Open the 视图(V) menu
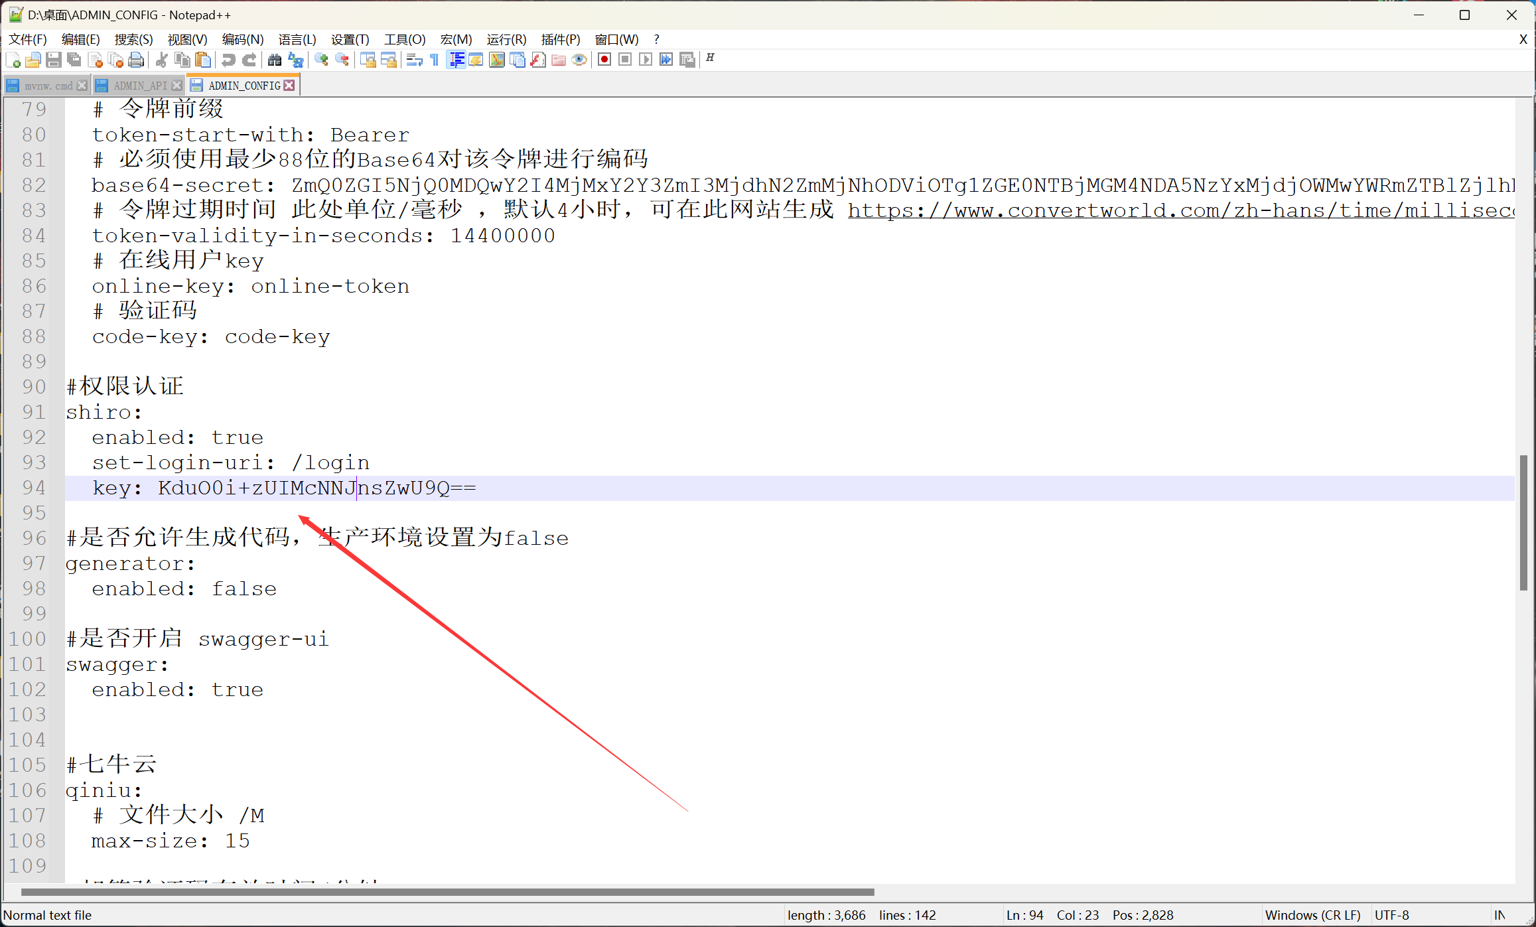1536x927 pixels. [x=187, y=40]
